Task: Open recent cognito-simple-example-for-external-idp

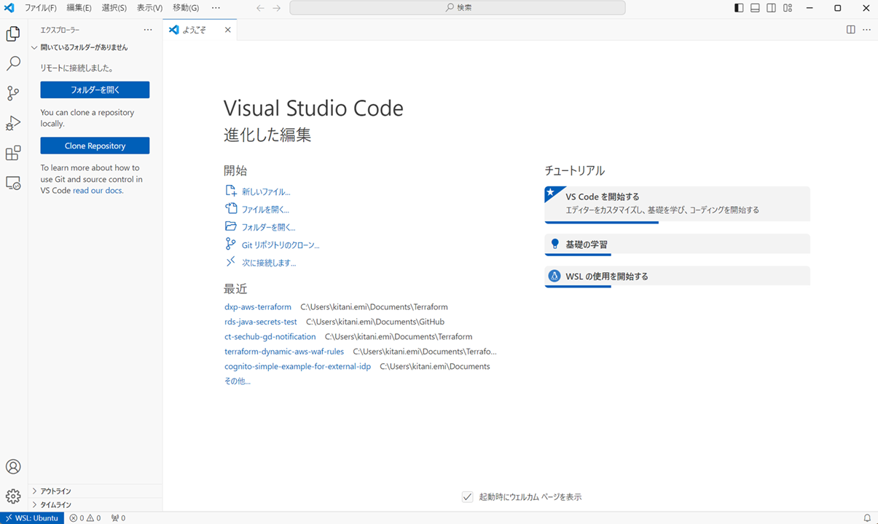Action: point(297,366)
